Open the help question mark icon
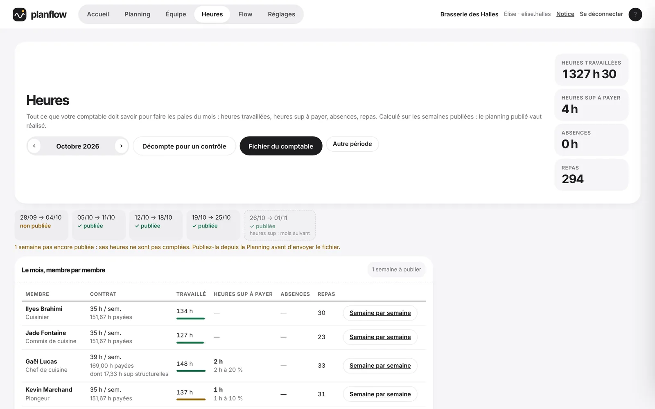Viewport: 655px width, 409px height. (635, 14)
